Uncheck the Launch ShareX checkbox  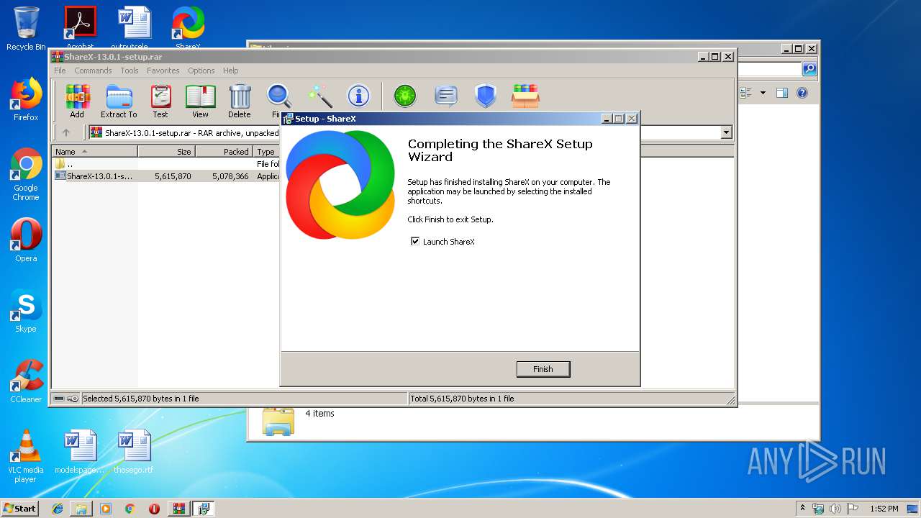click(x=415, y=242)
